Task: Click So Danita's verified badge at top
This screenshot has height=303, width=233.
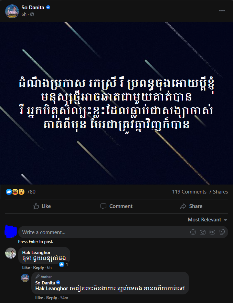Action: pos(48,7)
